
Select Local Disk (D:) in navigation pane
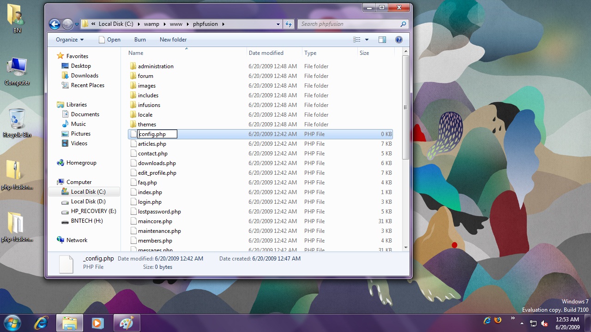click(x=88, y=202)
